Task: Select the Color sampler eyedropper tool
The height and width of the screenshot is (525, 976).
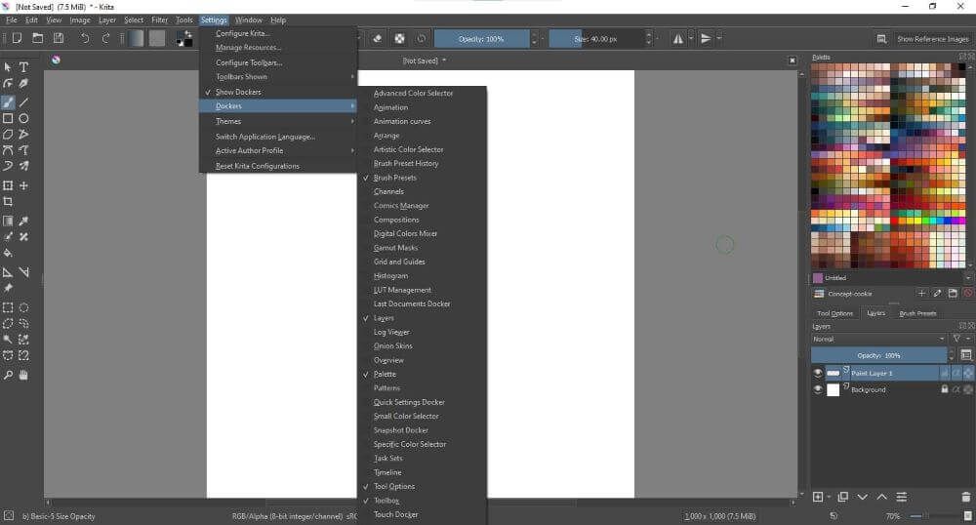Action: [x=23, y=221]
